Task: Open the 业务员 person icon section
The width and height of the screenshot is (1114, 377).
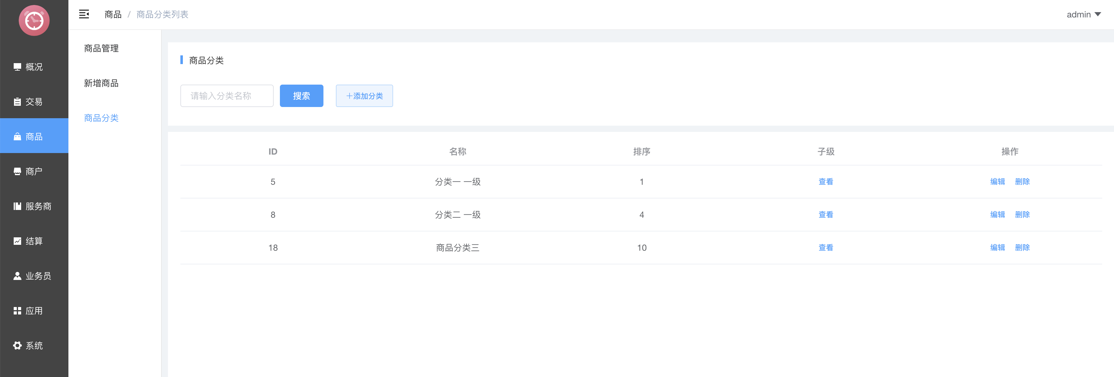Action: pos(34,276)
